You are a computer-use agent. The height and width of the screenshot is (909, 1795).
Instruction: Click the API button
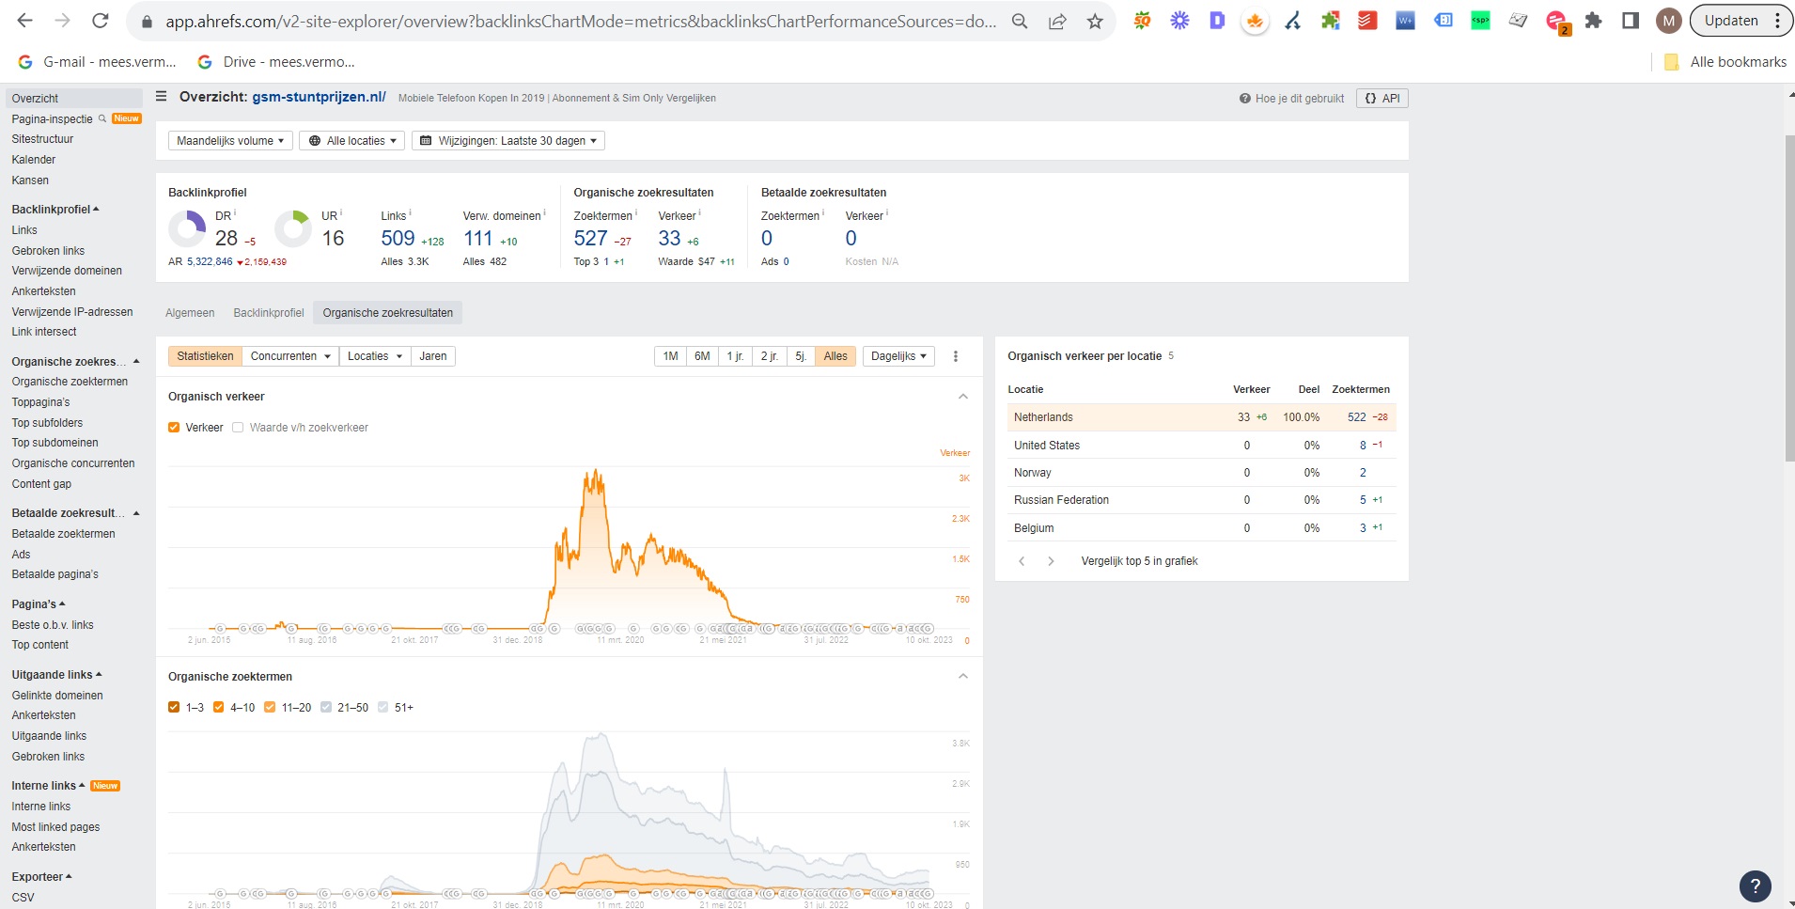[x=1381, y=99]
